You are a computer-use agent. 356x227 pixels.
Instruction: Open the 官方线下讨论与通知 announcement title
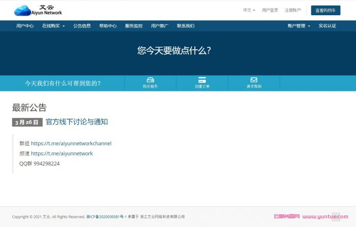click(x=77, y=122)
